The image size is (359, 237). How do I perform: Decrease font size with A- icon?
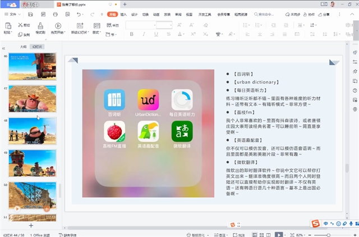tap(191, 25)
